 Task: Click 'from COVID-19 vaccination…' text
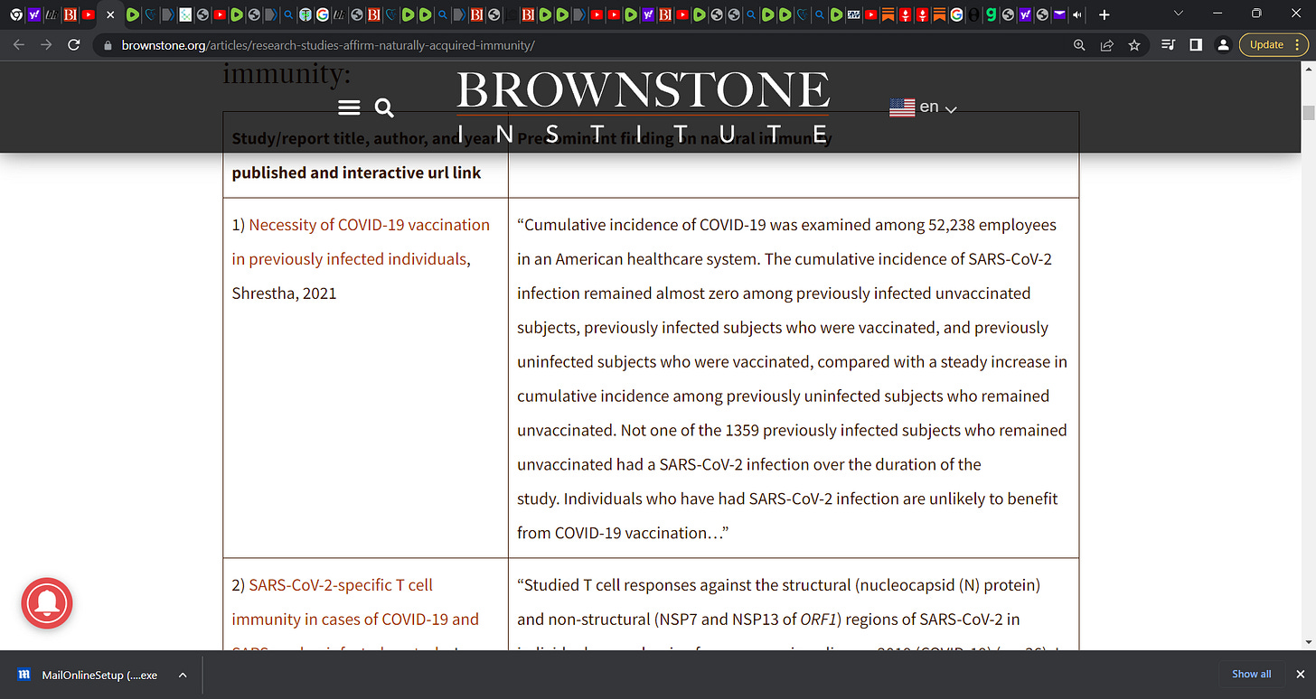click(623, 533)
